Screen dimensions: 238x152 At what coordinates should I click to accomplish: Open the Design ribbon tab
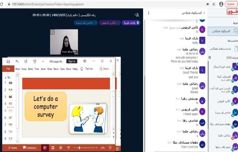(x=30, y=69)
